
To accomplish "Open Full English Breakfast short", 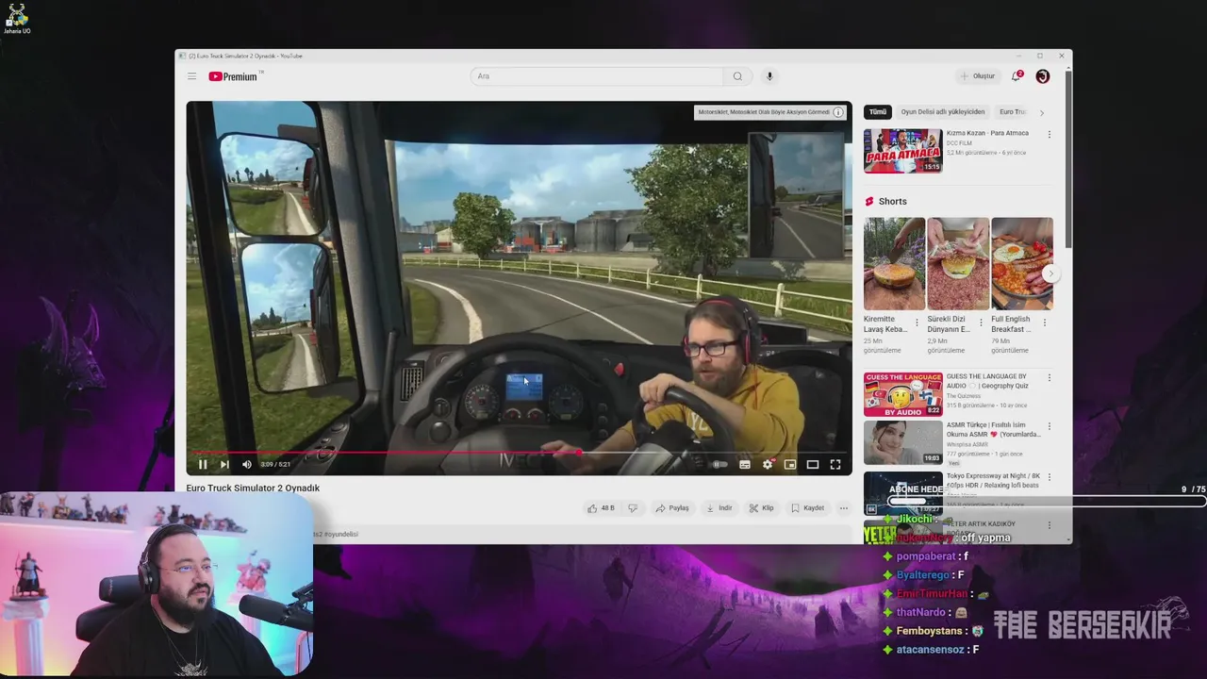I will (1022, 264).
